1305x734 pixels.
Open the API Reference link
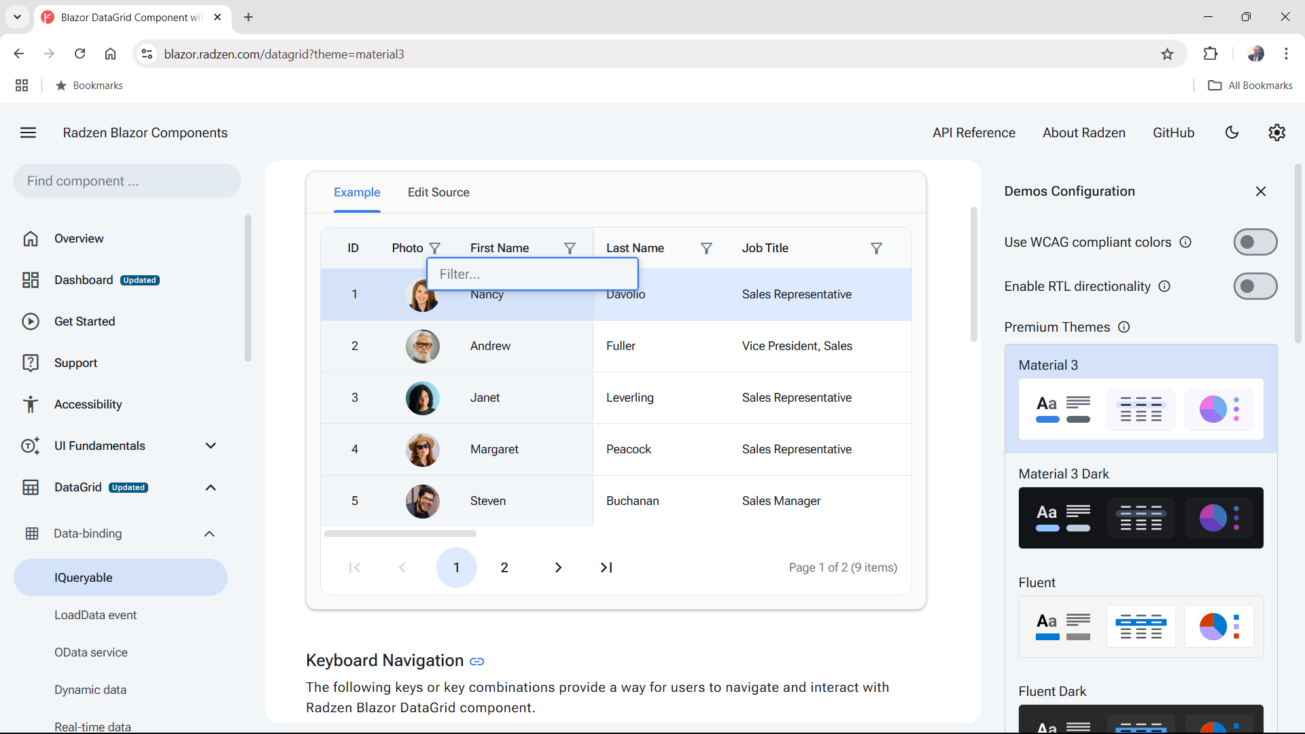pos(974,133)
